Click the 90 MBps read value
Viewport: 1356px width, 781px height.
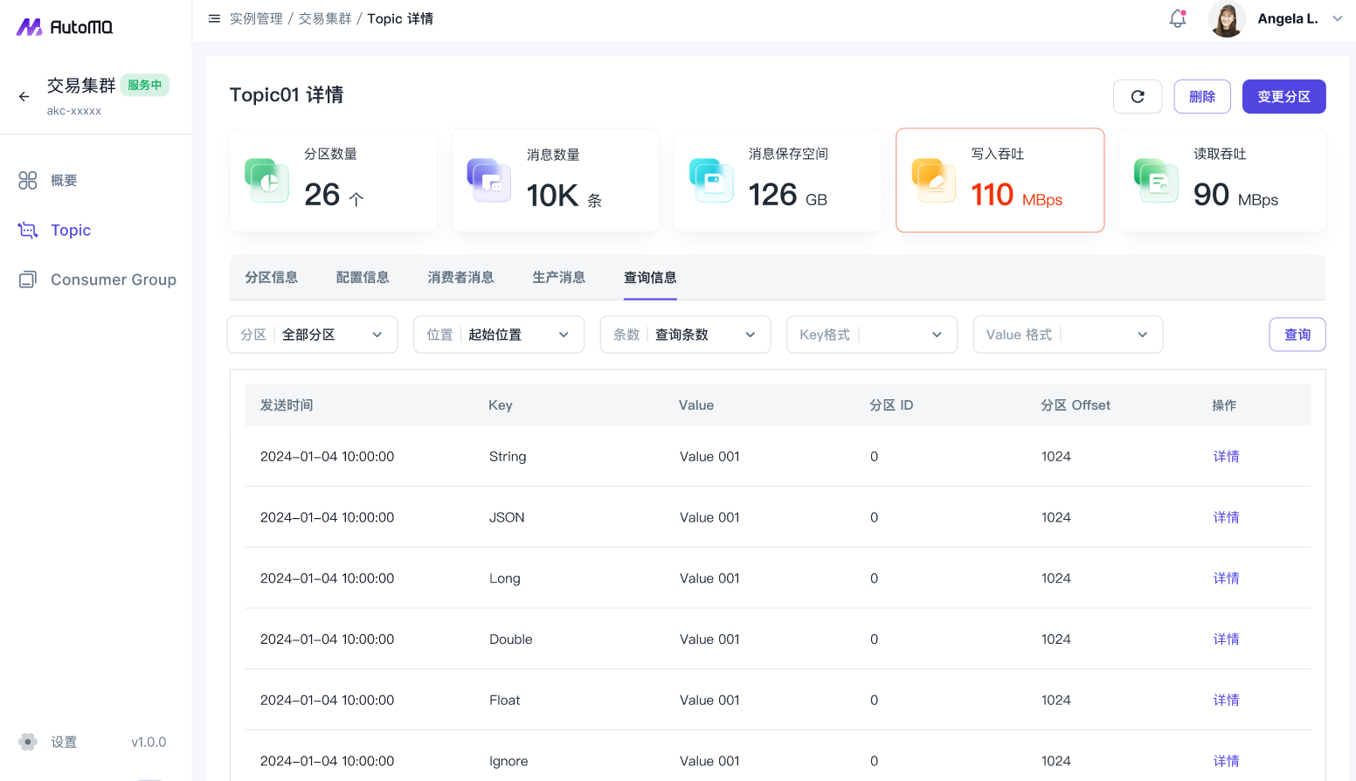(1235, 195)
